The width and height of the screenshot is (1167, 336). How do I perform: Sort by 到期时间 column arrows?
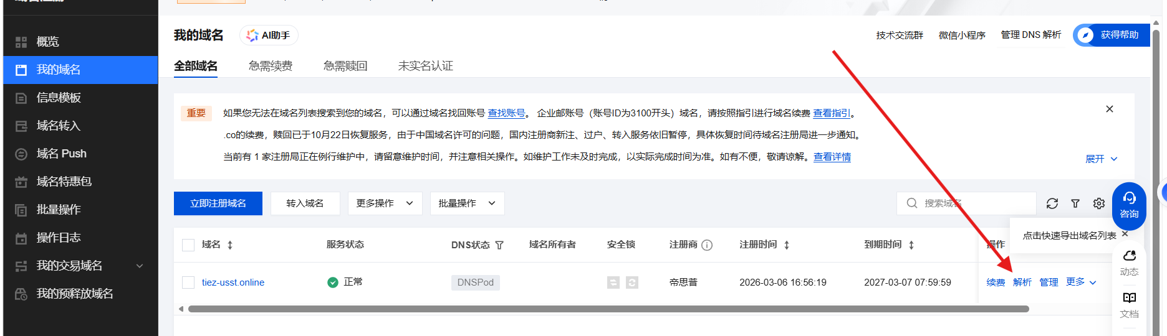[x=911, y=245]
